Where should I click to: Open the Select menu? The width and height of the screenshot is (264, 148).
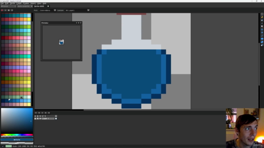[x=33, y=3]
